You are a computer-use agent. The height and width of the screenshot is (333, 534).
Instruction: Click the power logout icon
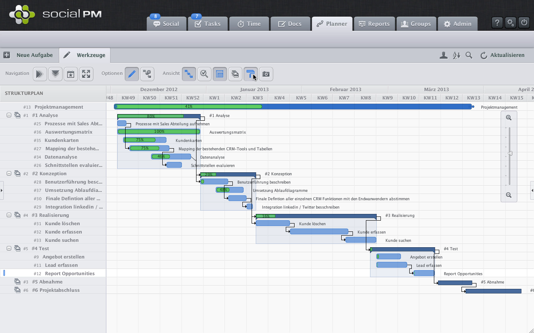pos(524,23)
